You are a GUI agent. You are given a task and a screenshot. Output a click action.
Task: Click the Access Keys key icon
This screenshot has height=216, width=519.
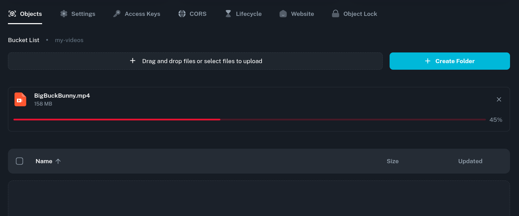pos(117,14)
